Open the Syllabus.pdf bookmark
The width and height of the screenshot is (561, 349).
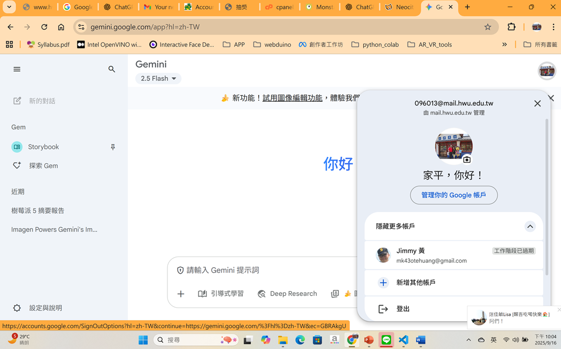(x=48, y=44)
